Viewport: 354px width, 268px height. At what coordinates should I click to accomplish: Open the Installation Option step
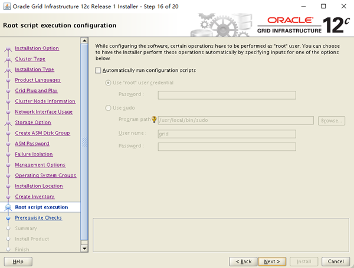(37, 48)
